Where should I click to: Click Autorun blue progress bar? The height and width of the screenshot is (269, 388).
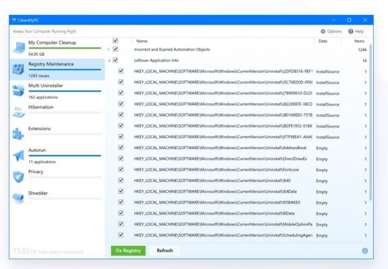point(65,156)
